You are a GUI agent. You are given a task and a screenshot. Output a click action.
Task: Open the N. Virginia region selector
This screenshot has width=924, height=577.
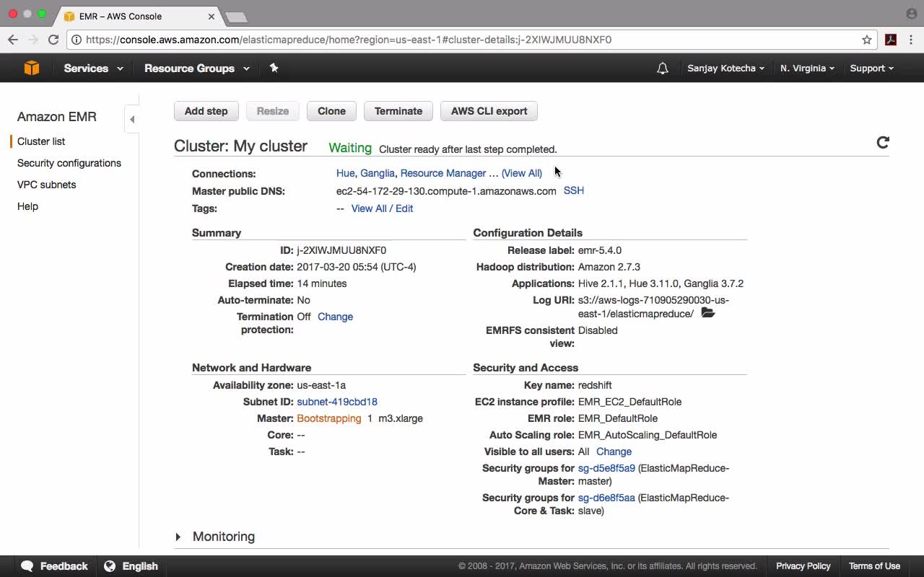click(807, 68)
